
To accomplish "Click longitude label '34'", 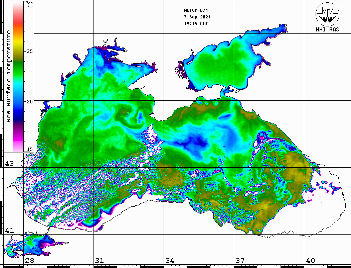I will point(170,260).
